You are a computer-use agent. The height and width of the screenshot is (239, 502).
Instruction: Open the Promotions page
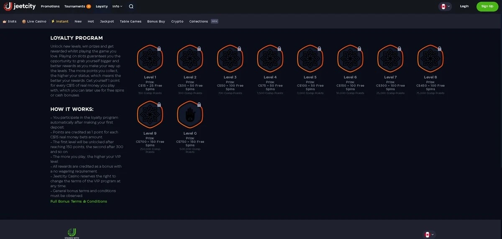(50, 6)
